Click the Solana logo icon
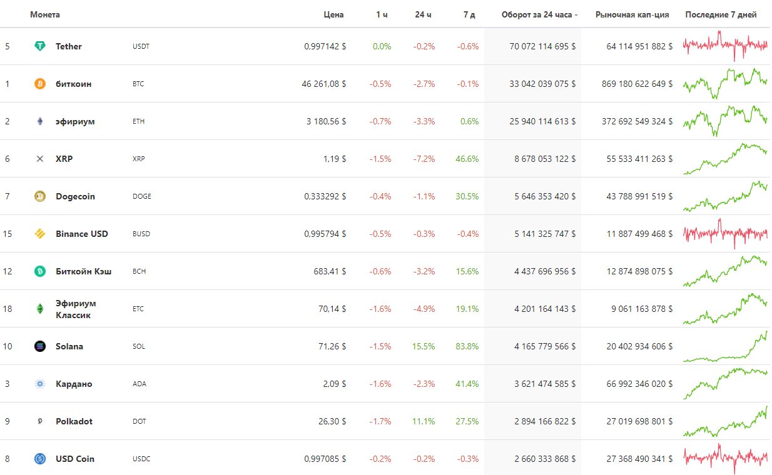The height and width of the screenshot is (475, 772). (x=40, y=346)
